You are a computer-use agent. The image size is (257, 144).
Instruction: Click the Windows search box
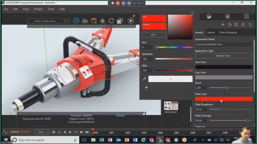pos(45,140)
